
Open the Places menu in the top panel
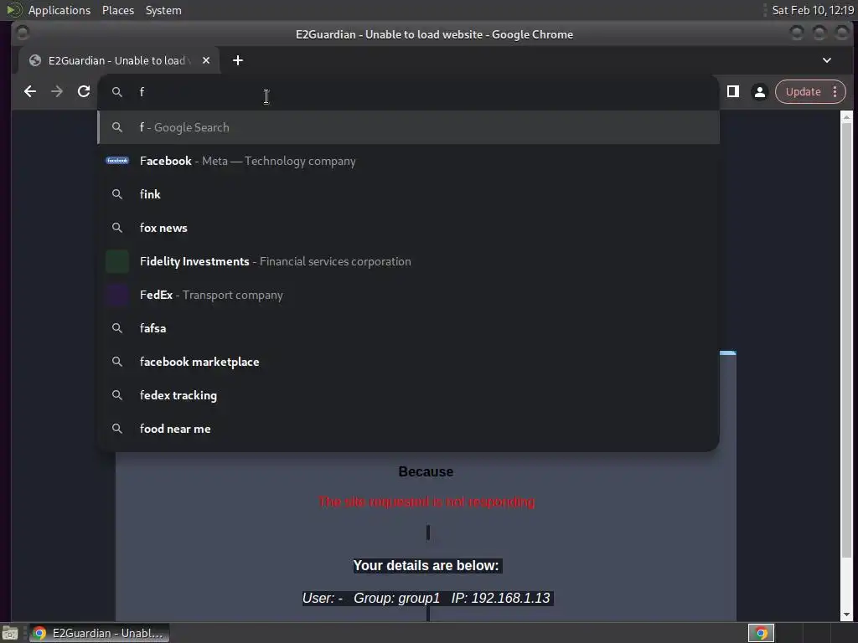(x=118, y=10)
